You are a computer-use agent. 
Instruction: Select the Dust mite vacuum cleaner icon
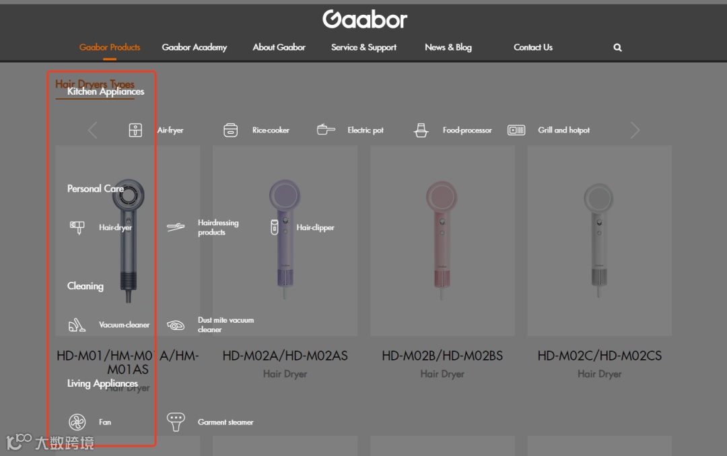pos(176,326)
